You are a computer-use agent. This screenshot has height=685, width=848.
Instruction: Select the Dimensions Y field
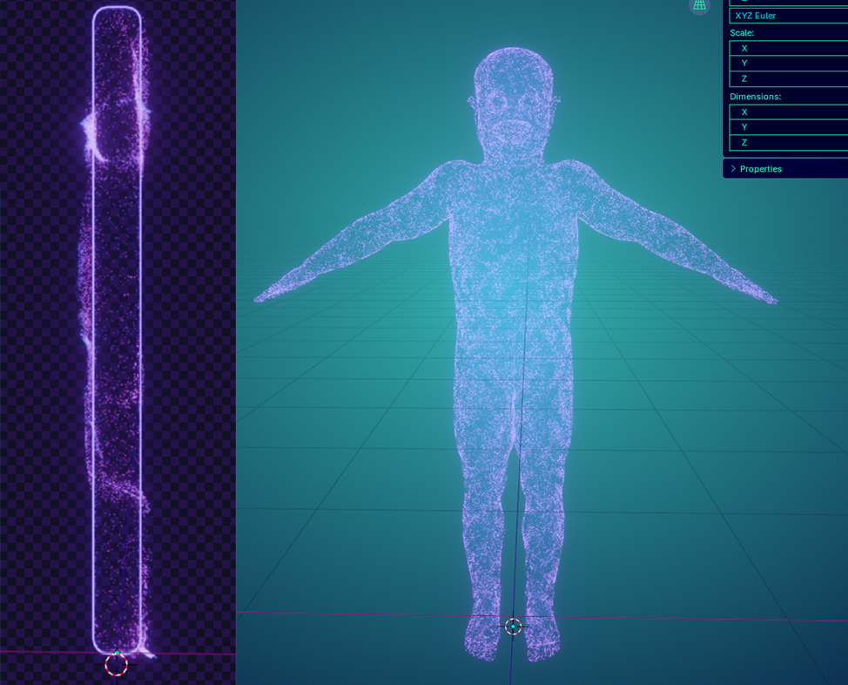pos(788,126)
